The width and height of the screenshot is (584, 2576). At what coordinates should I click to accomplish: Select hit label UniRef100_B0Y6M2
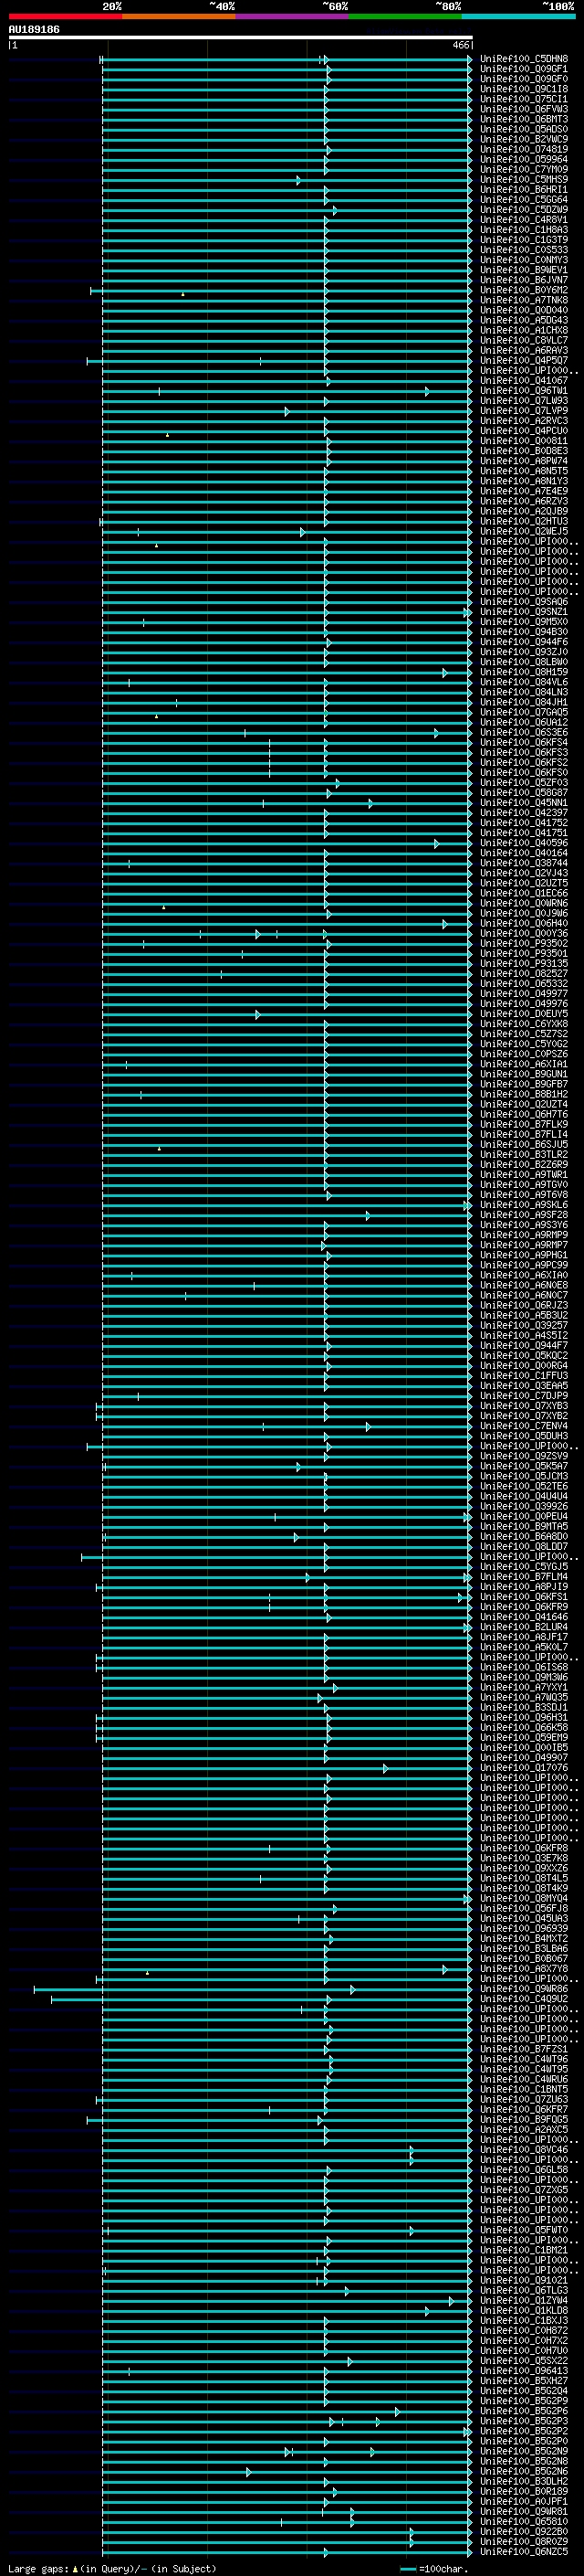(524, 290)
